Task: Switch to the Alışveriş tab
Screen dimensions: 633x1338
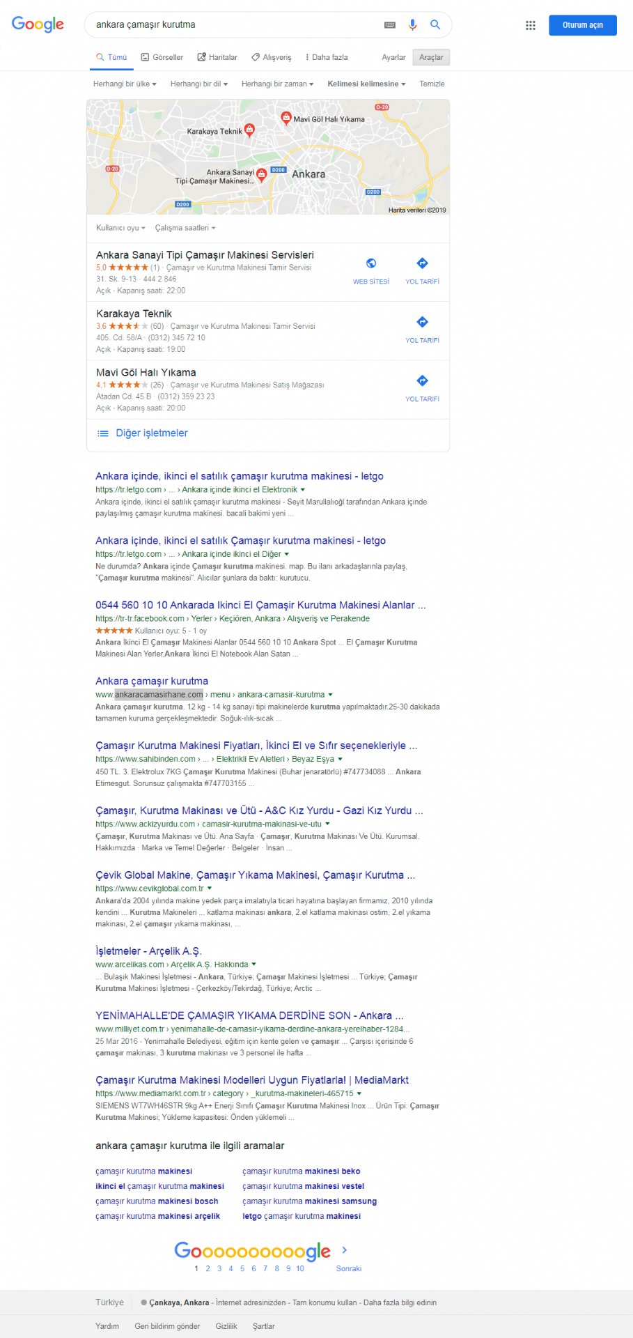Action: pos(271,57)
